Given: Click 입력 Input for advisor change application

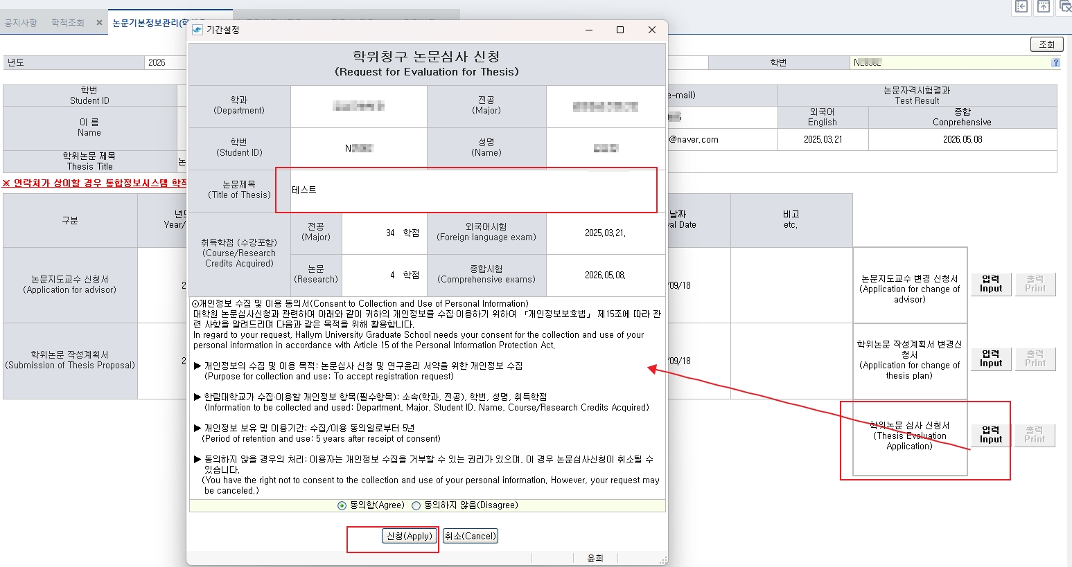Looking at the screenshot, I should (x=991, y=284).
